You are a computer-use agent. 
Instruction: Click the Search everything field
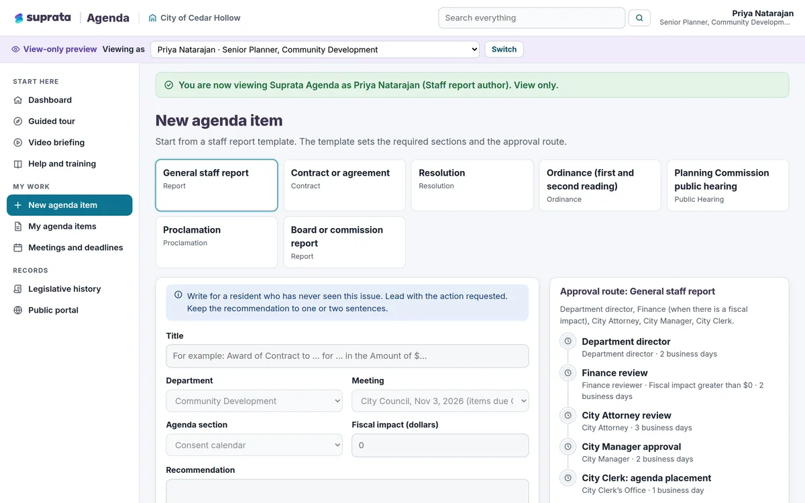(x=532, y=18)
